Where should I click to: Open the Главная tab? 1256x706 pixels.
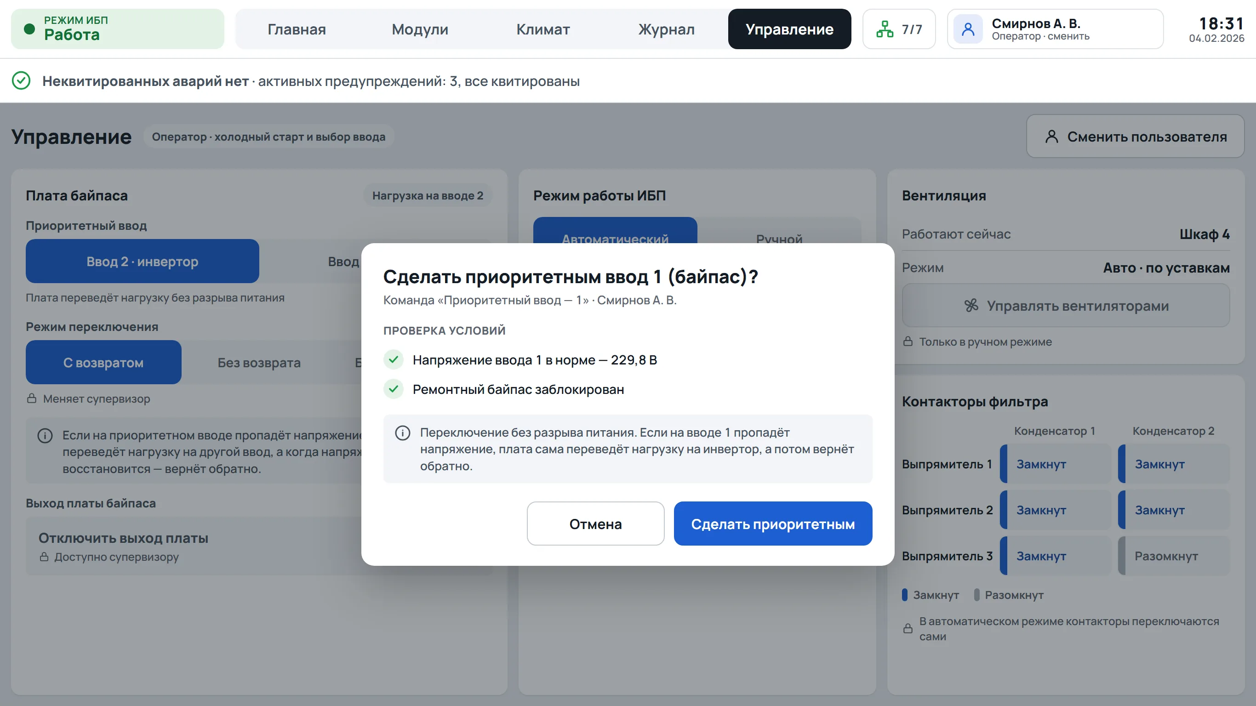point(297,29)
